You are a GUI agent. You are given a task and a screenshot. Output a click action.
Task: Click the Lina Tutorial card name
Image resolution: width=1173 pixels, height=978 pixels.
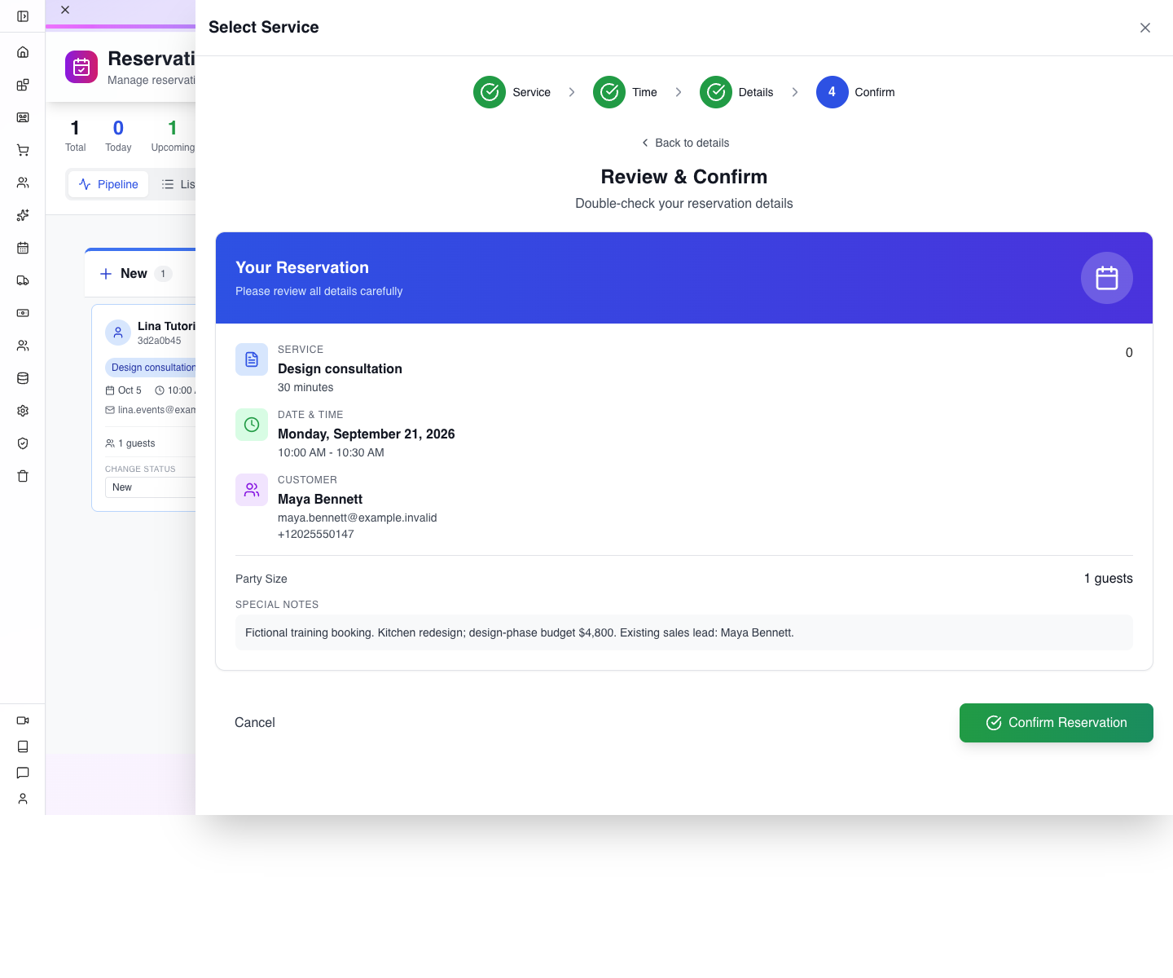pos(166,326)
